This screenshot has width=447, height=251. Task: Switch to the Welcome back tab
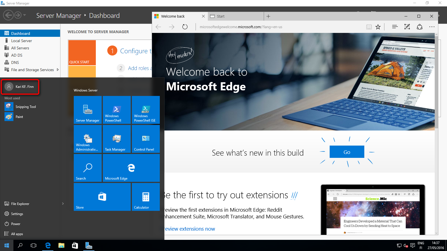click(x=180, y=16)
